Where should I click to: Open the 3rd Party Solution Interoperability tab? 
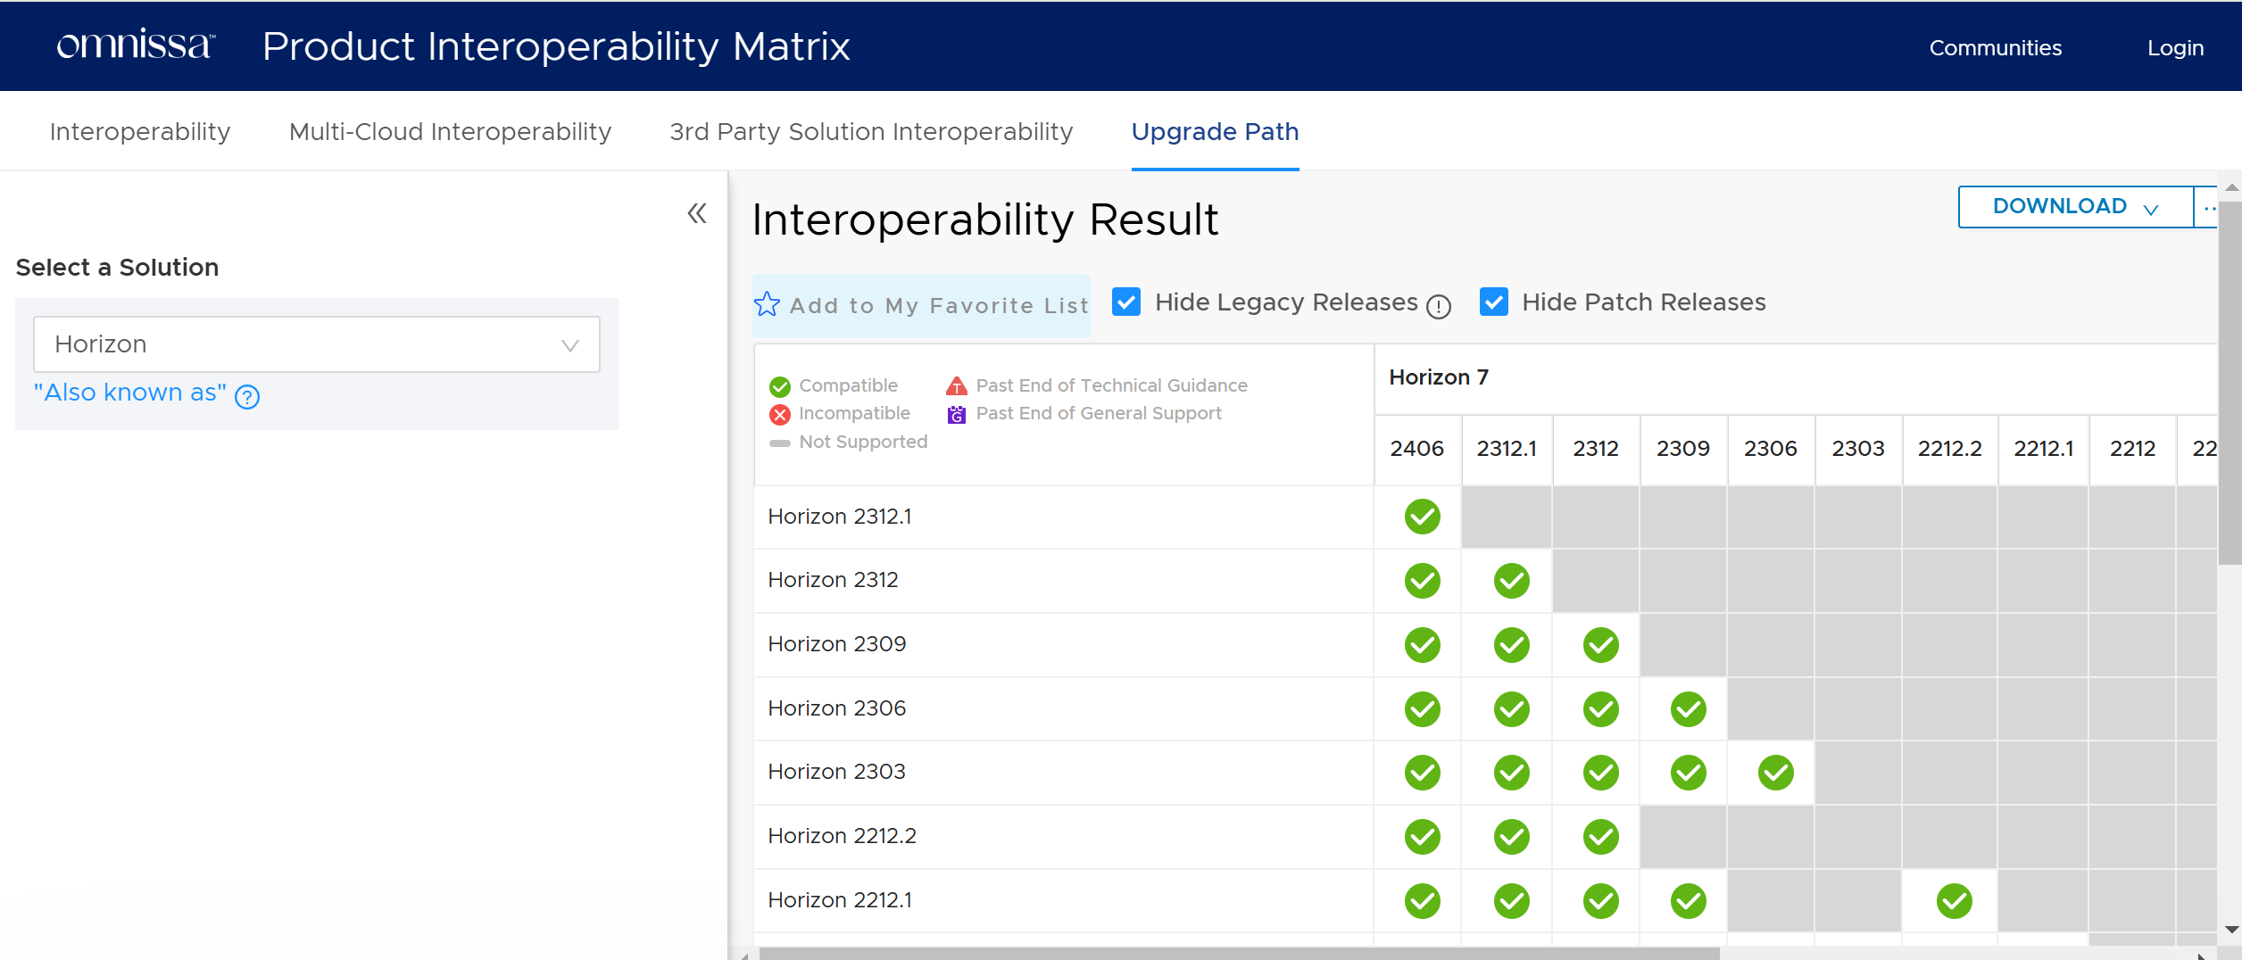(x=871, y=131)
